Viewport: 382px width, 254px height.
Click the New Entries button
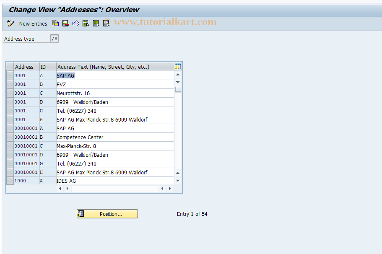coord(33,23)
